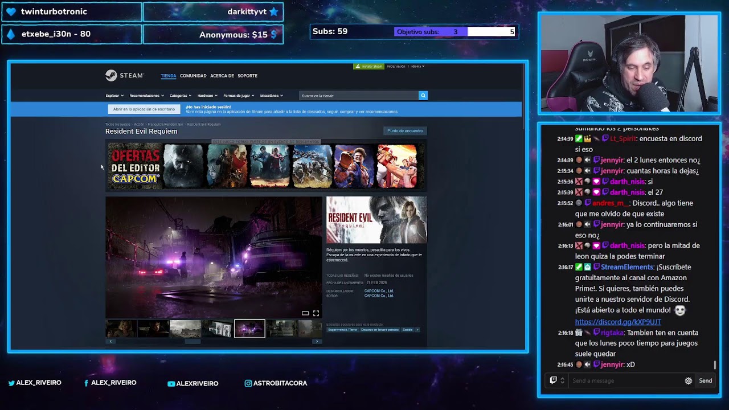Open the Twitch chat identity selector icon
The image size is (729, 410).
point(556,380)
